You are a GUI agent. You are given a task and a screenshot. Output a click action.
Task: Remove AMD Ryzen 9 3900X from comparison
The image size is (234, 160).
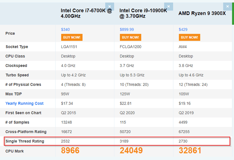(x=228, y=6)
